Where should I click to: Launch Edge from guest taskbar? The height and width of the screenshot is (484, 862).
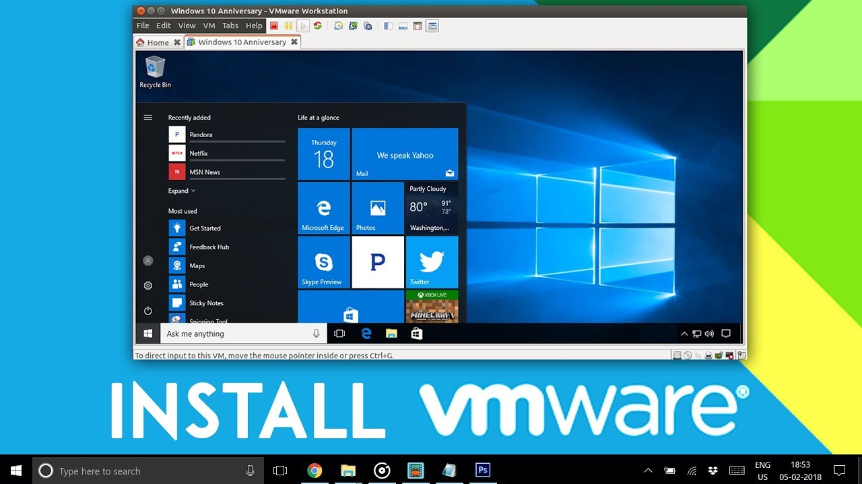(366, 333)
